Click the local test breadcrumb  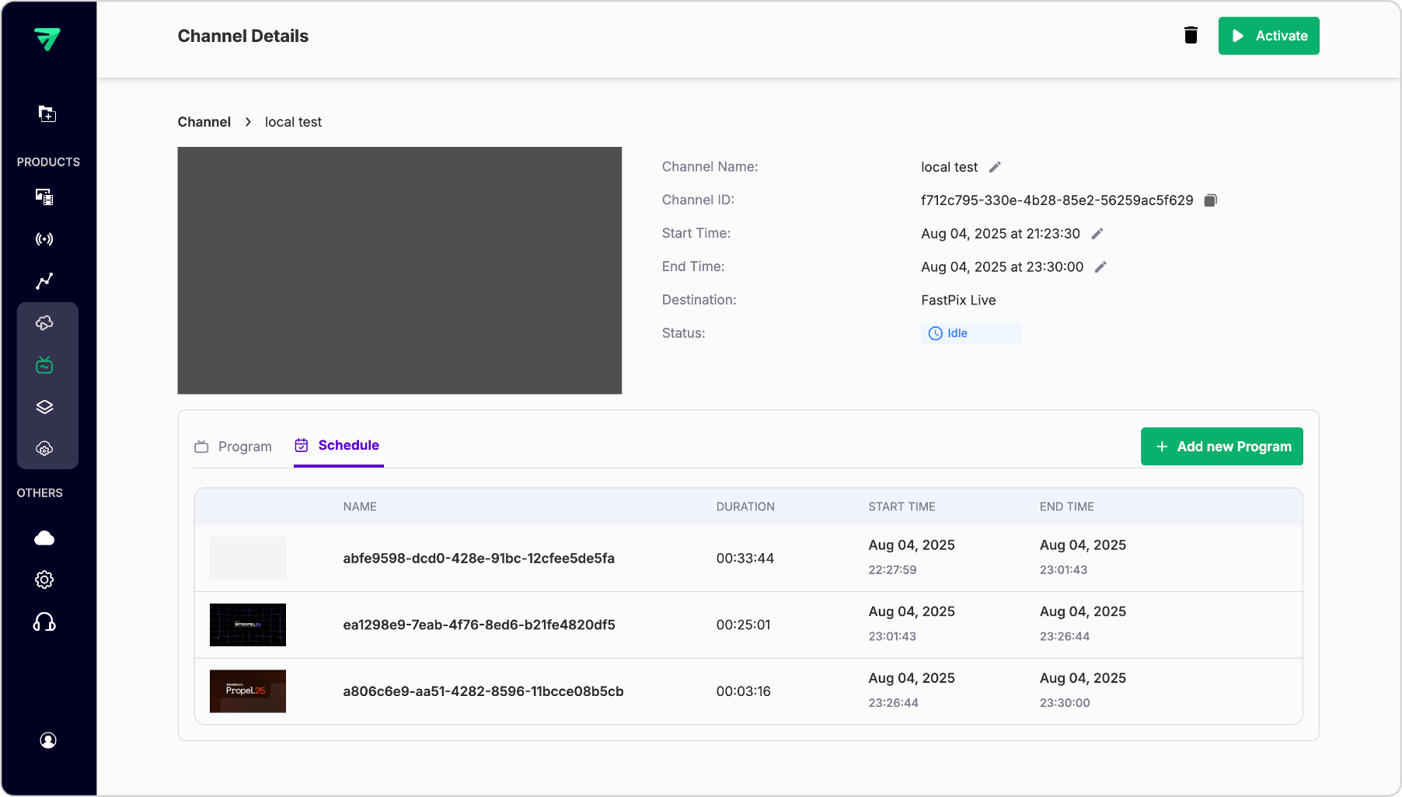293,122
